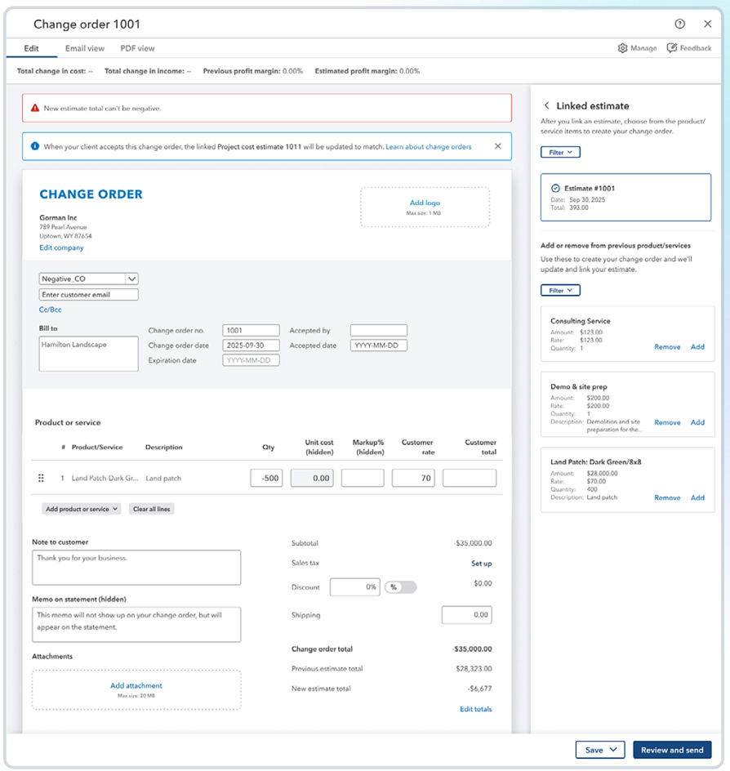This screenshot has height=771, width=730.
Task: Click Review and send button
Action: (x=672, y=750)
